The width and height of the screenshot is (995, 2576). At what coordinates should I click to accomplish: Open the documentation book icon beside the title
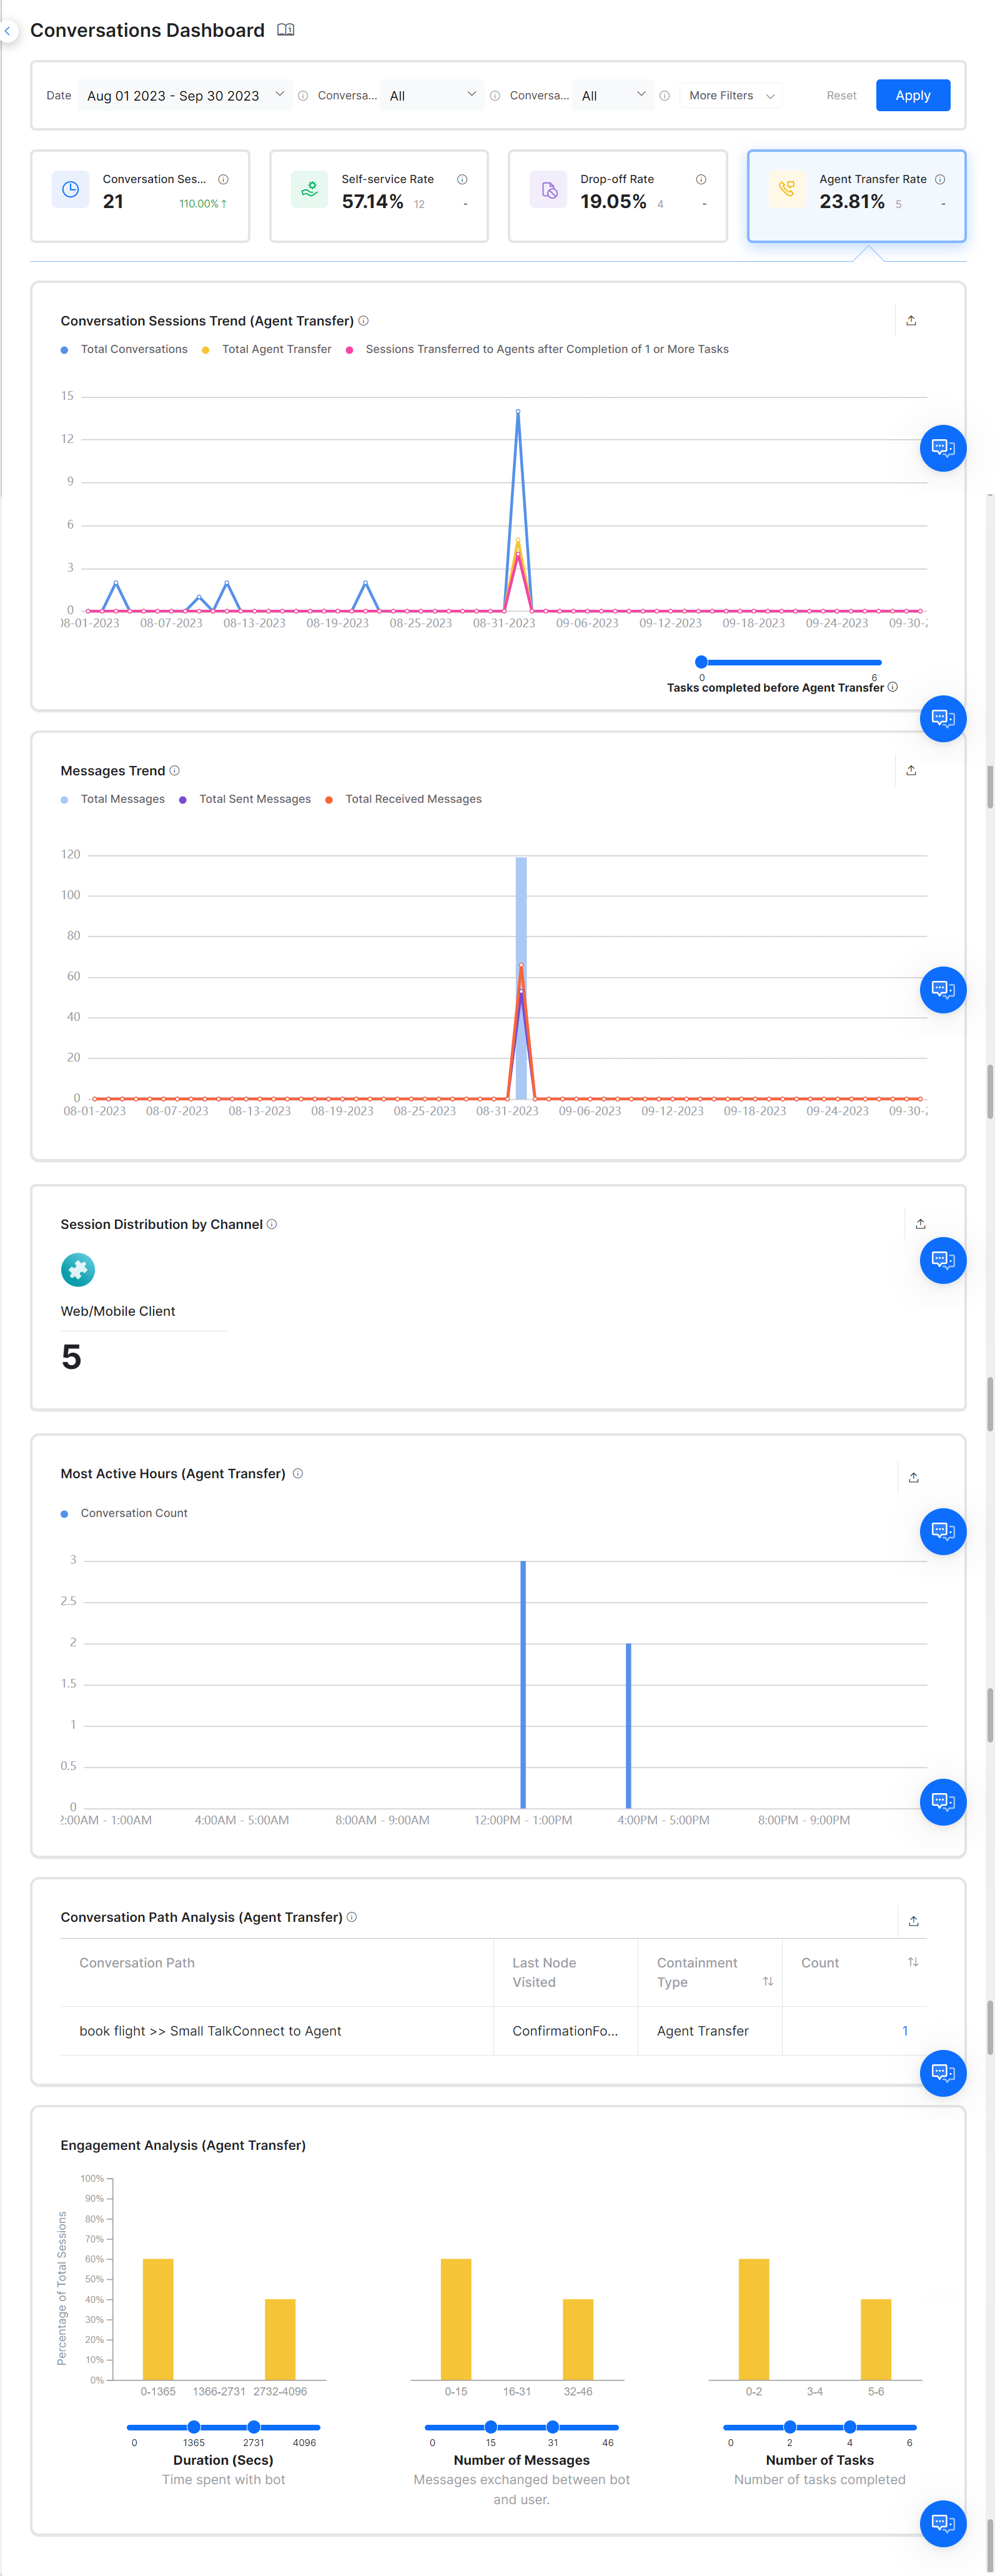coord(285,30)
